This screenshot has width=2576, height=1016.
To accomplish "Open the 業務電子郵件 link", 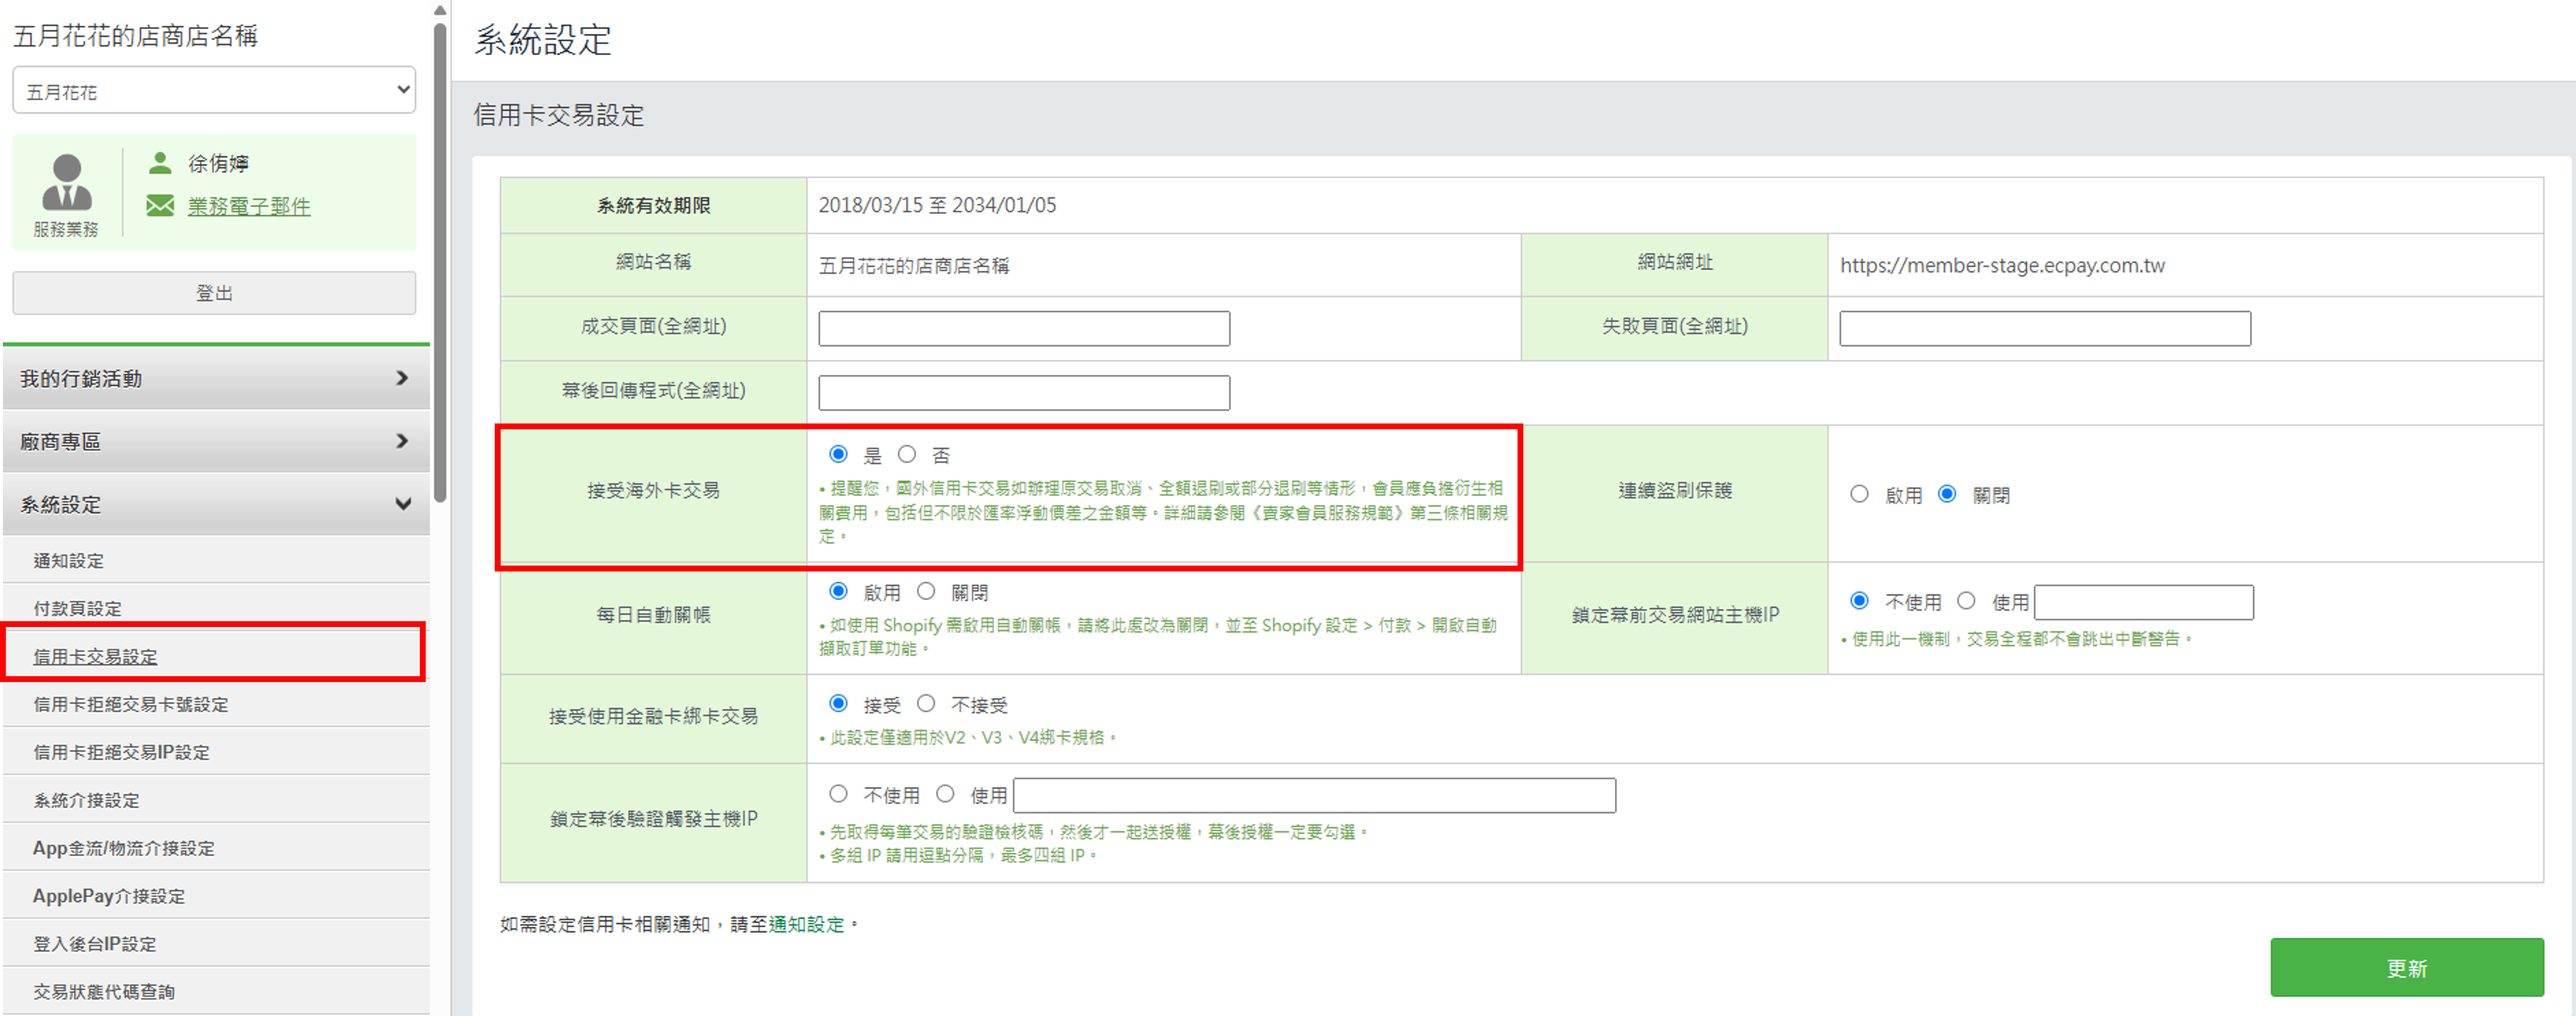I will click(249, 206).
